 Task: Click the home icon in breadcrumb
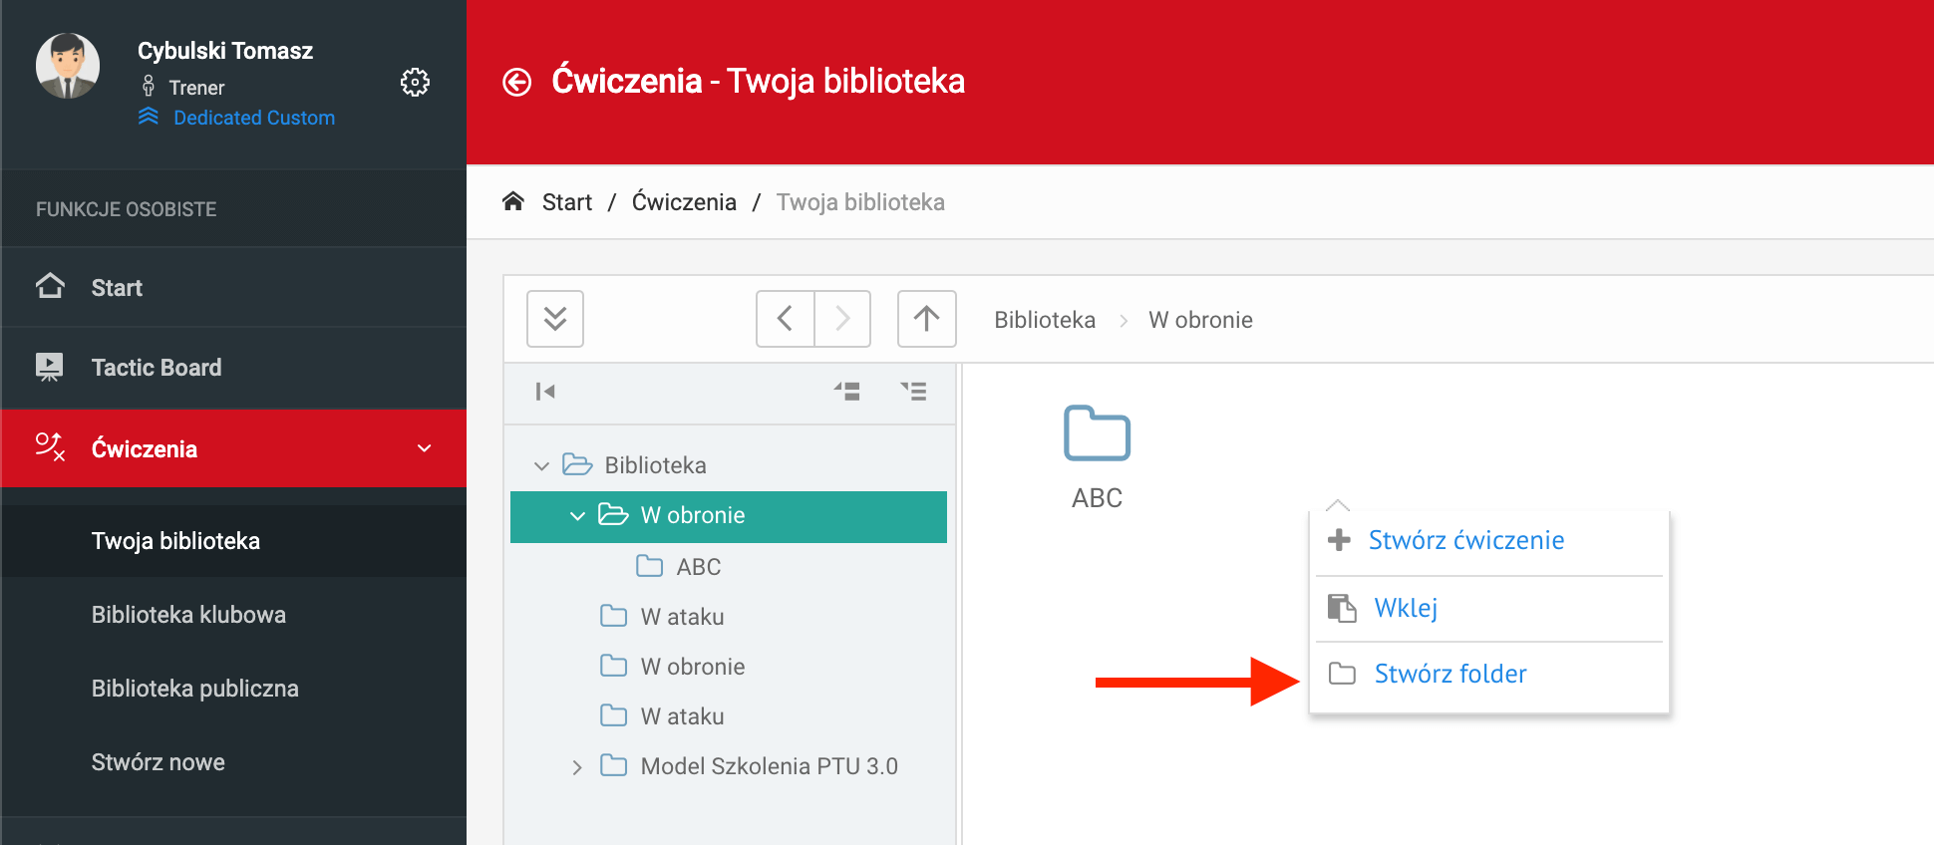pos(513,201)
